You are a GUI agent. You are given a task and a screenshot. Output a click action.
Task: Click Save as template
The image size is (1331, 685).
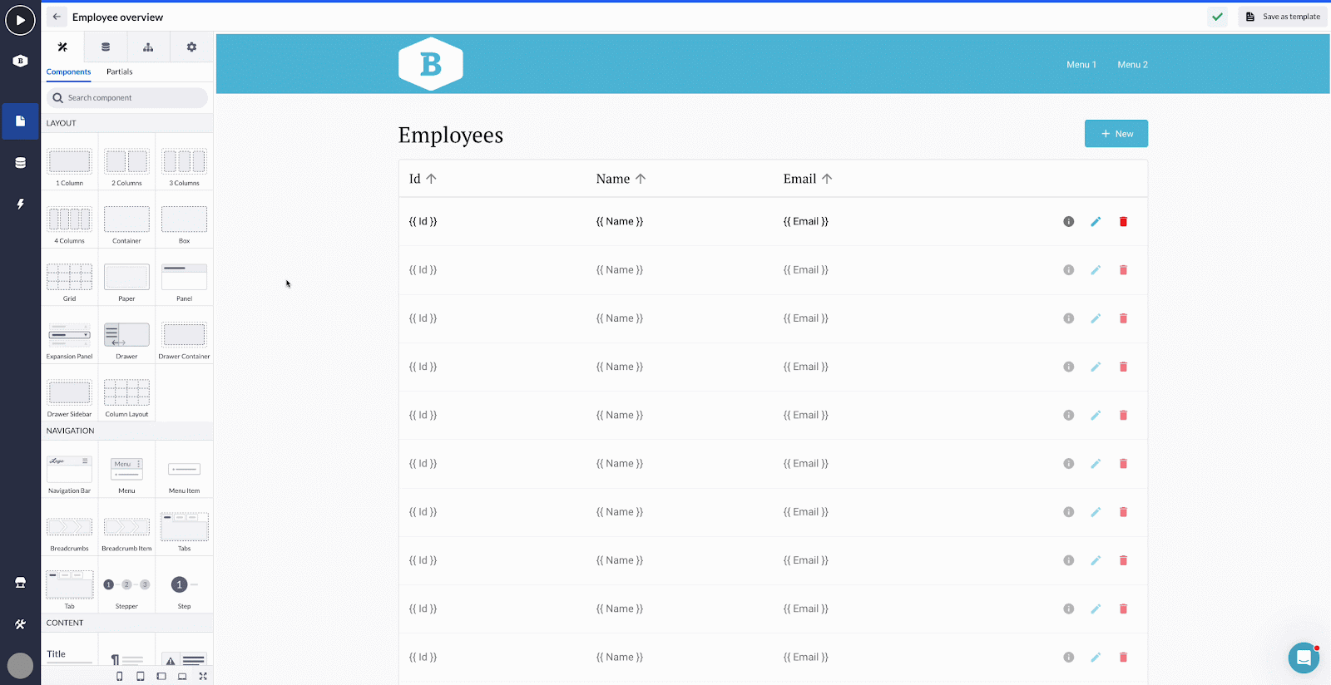click(1283, 17)
